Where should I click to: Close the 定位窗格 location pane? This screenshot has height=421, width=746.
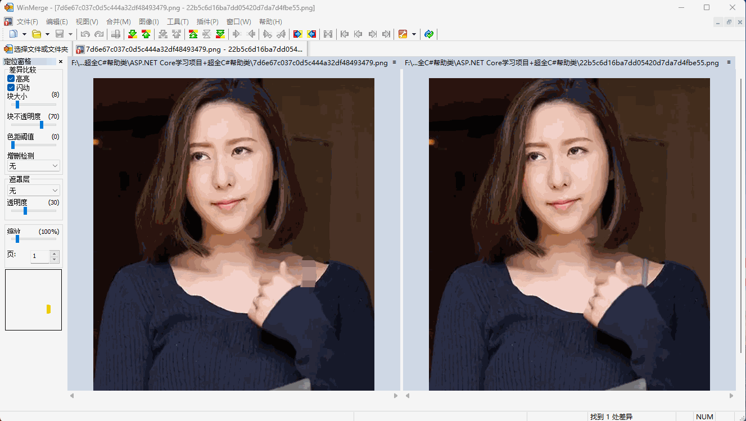[x=61, y=62]
